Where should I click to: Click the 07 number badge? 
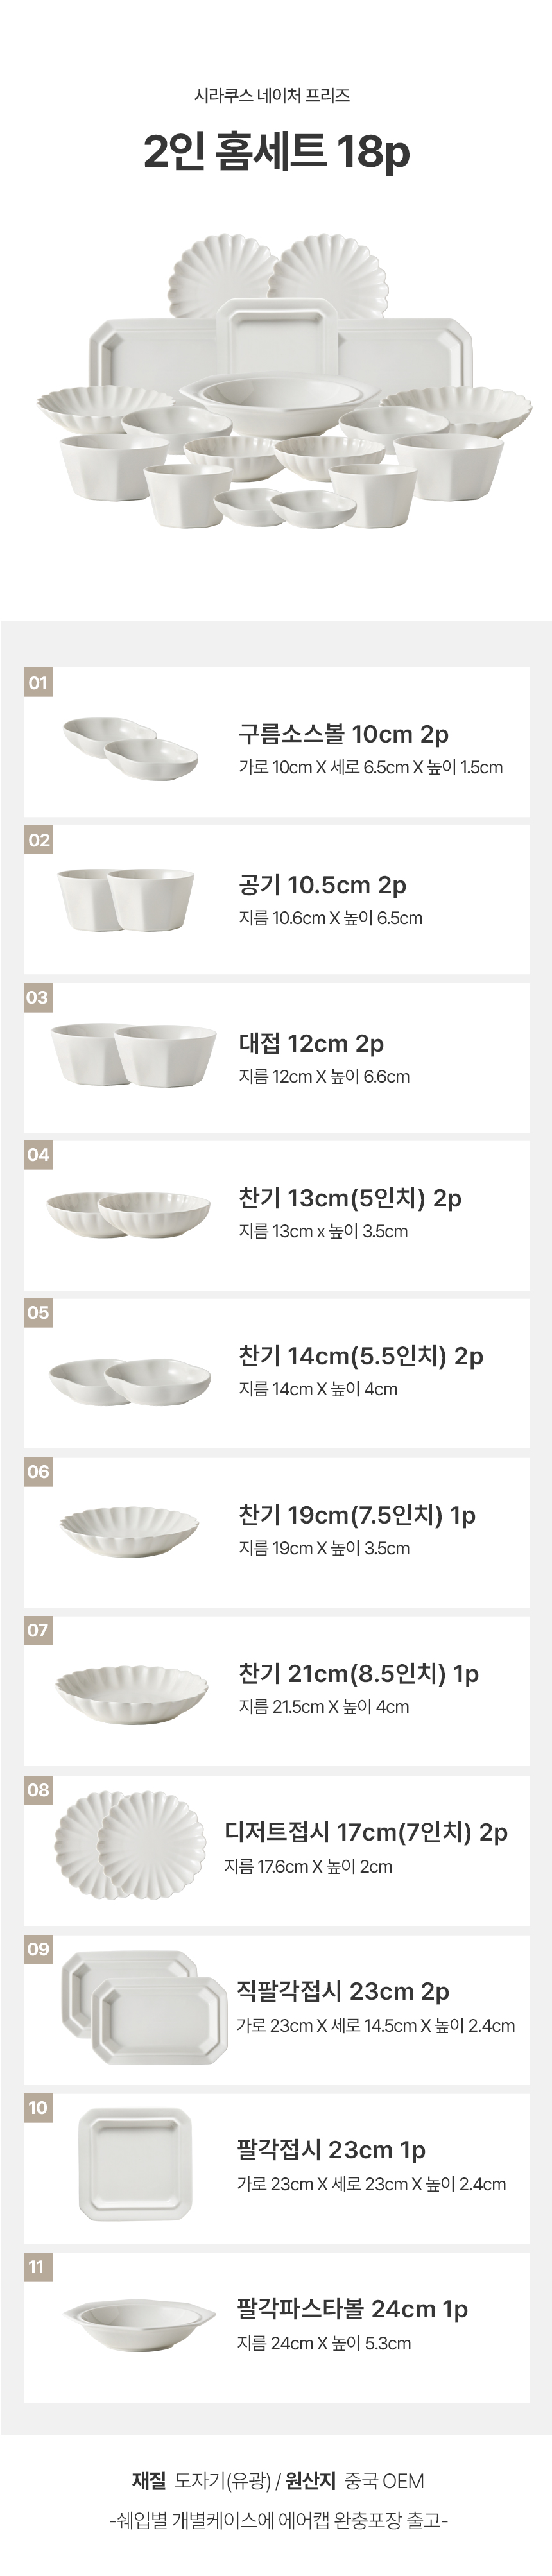38,1630
